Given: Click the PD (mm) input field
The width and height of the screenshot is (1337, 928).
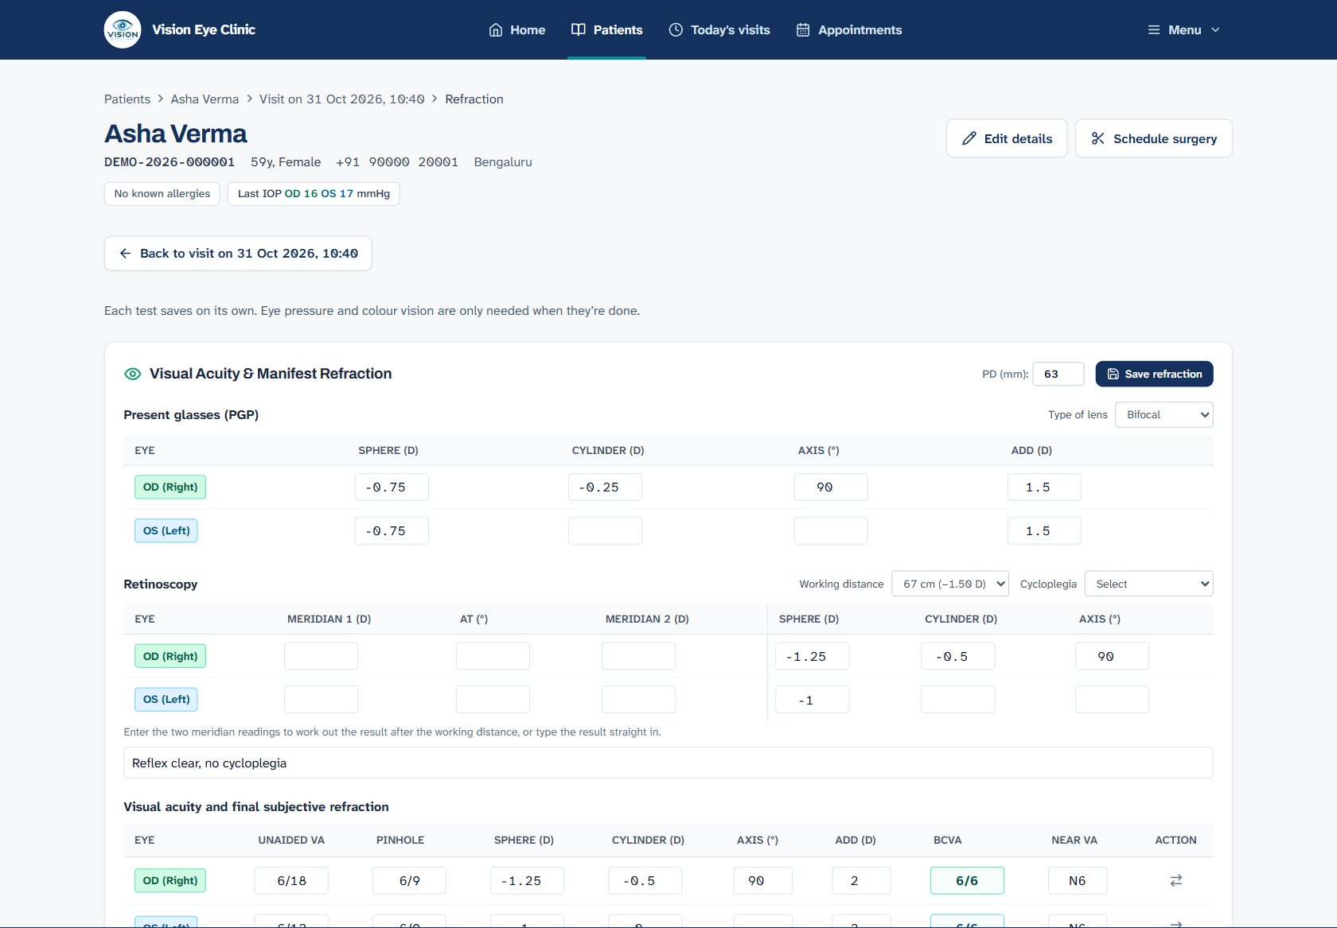Looking at the screenshot, I should (x=1058, y=374).
